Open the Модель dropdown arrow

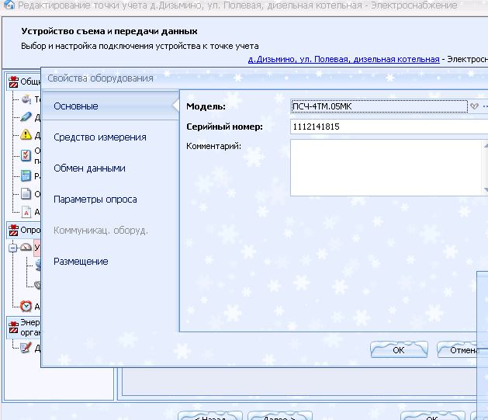(x=474, y=106)
